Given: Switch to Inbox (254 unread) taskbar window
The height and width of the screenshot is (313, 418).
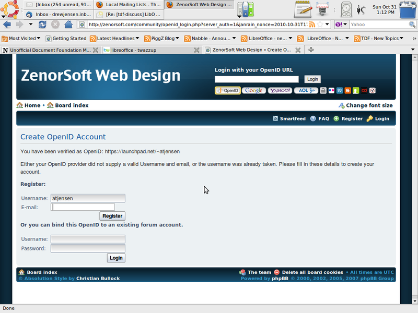Looking at the screenshot, I should (59, 5).
